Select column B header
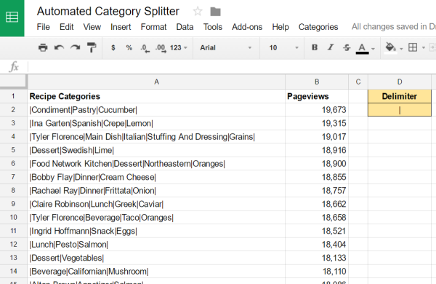This screenshot has width=436, height=284. (x=317, y=82)
